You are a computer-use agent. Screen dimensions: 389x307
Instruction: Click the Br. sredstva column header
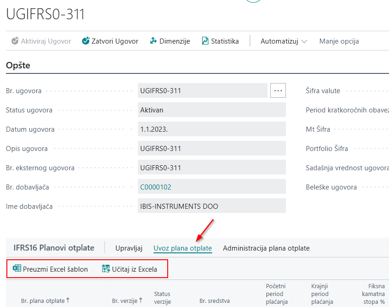coord(214,301)
